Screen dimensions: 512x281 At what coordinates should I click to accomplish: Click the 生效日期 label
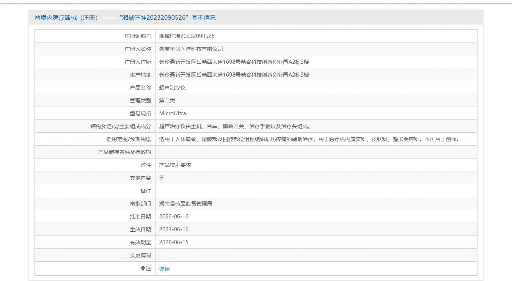(x=140, y=229)
